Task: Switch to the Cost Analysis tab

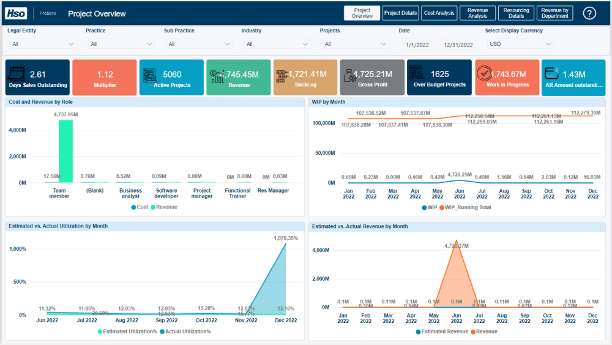Action: tap(439, 13)
